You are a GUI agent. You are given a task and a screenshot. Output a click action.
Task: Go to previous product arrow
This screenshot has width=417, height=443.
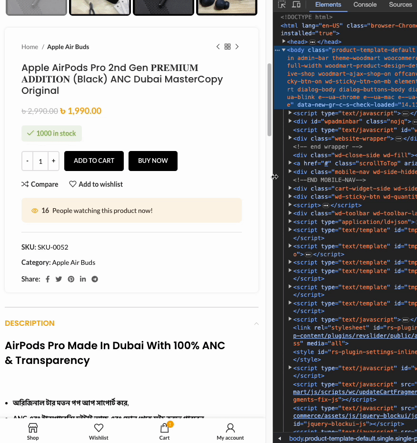click(x=218, y=47)
